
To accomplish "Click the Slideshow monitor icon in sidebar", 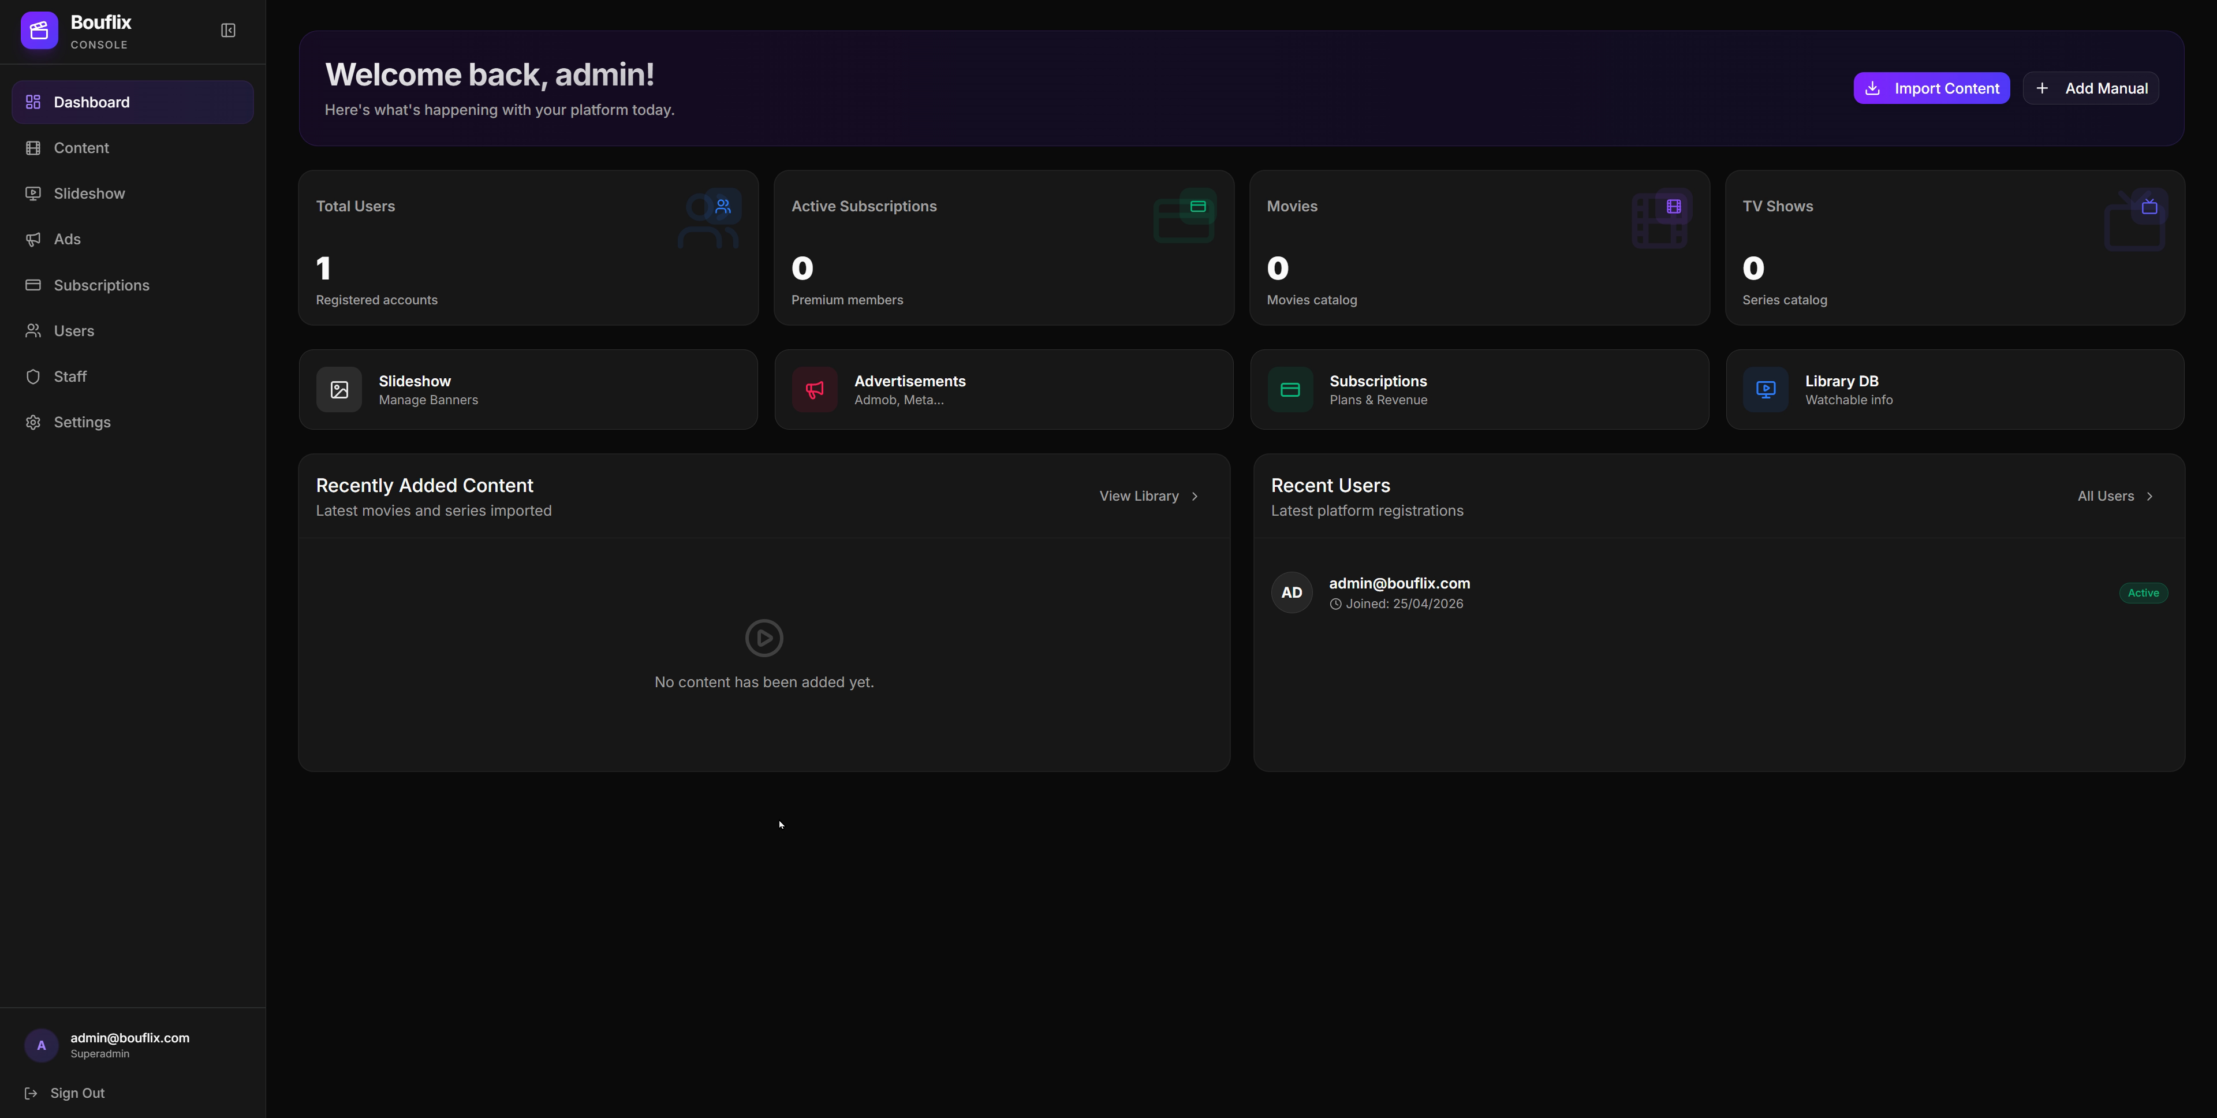I will click(x=33, y=193).
